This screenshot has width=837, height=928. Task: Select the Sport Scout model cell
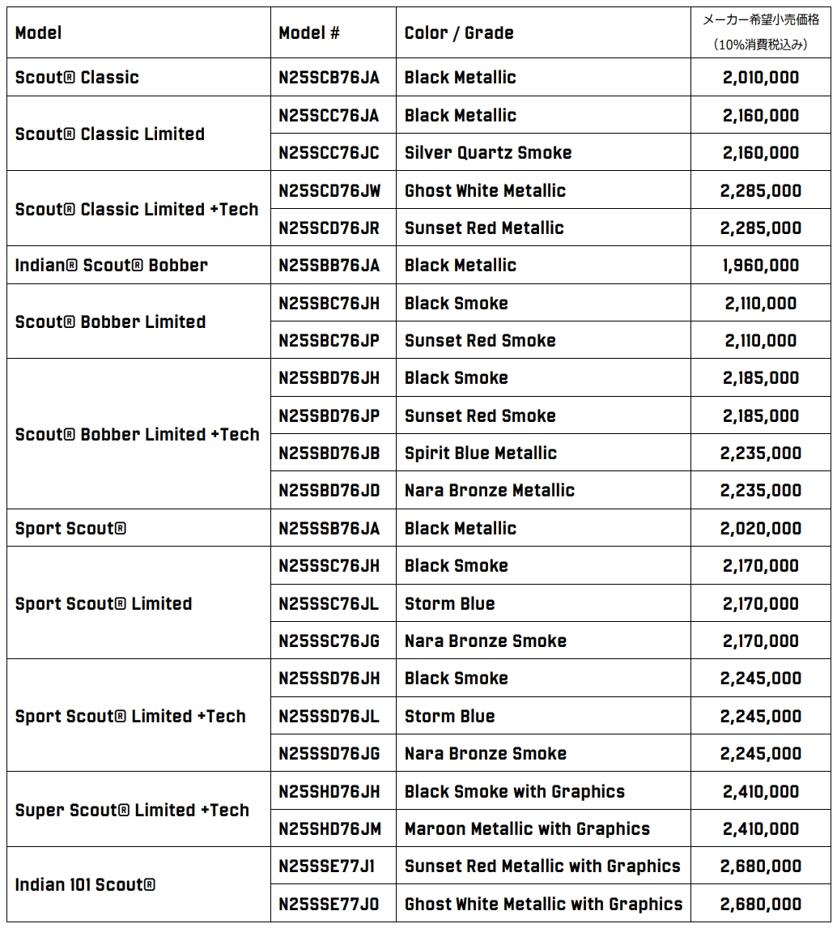138,528
